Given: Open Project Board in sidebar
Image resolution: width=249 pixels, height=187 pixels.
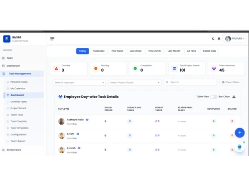Looking at the screenshot, I should 24,108.
